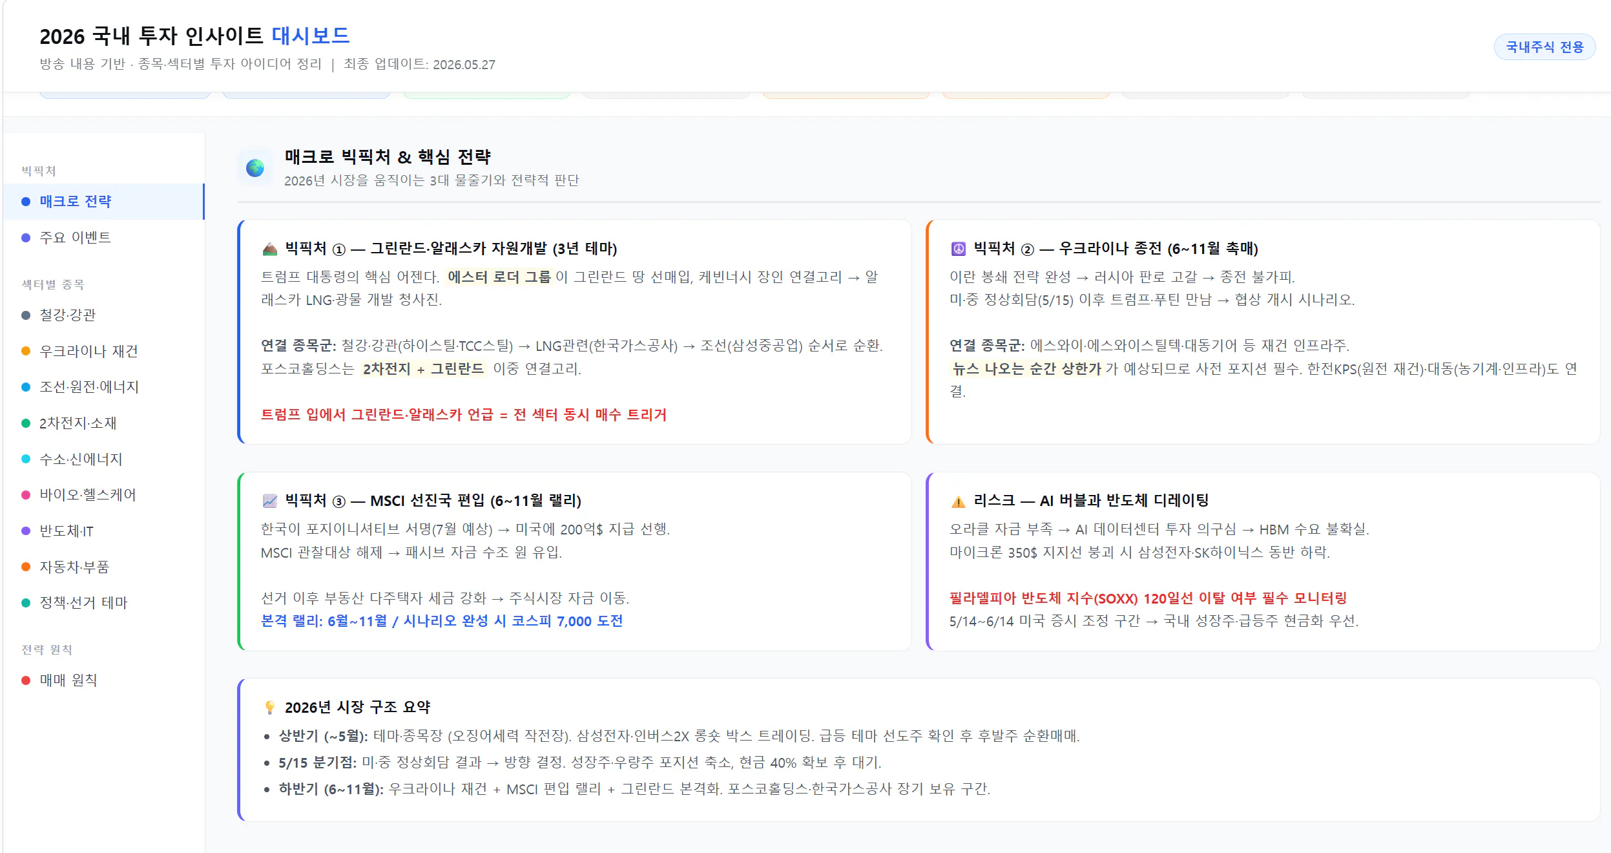The image size is (1611, 853).
Task: Click the warning triangle icon in 리스크 card
Action: (959, 501)
